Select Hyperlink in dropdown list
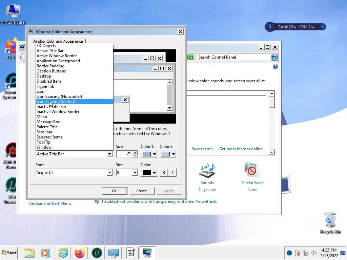 pos(74,86)
